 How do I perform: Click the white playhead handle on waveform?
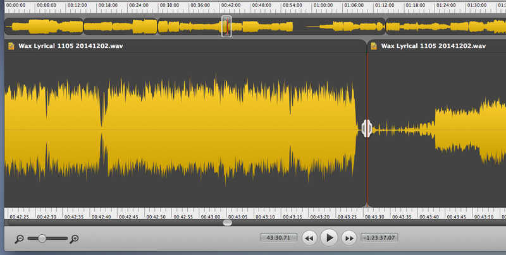tap(366, 129)
